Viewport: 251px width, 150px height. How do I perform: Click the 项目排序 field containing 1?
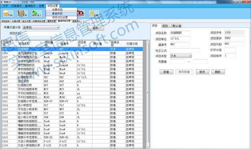coord(230,56)
